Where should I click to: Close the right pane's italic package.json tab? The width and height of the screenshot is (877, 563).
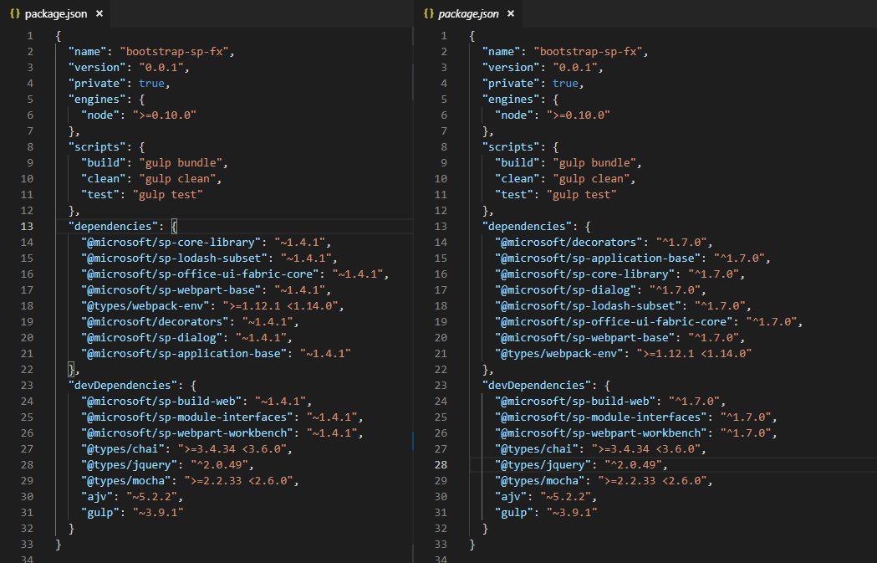click(x=511, y=13)
